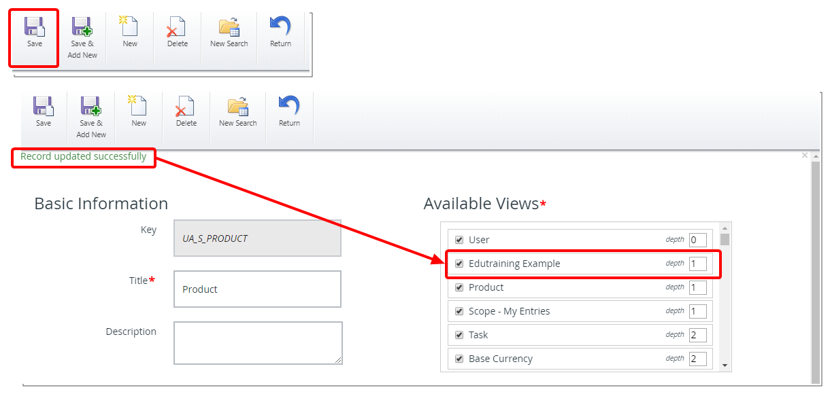Image resolution: width=830 pixels, height=394 pixels.
Task: Click 'Base Currency' view label
Action: [x=501, y=359]
